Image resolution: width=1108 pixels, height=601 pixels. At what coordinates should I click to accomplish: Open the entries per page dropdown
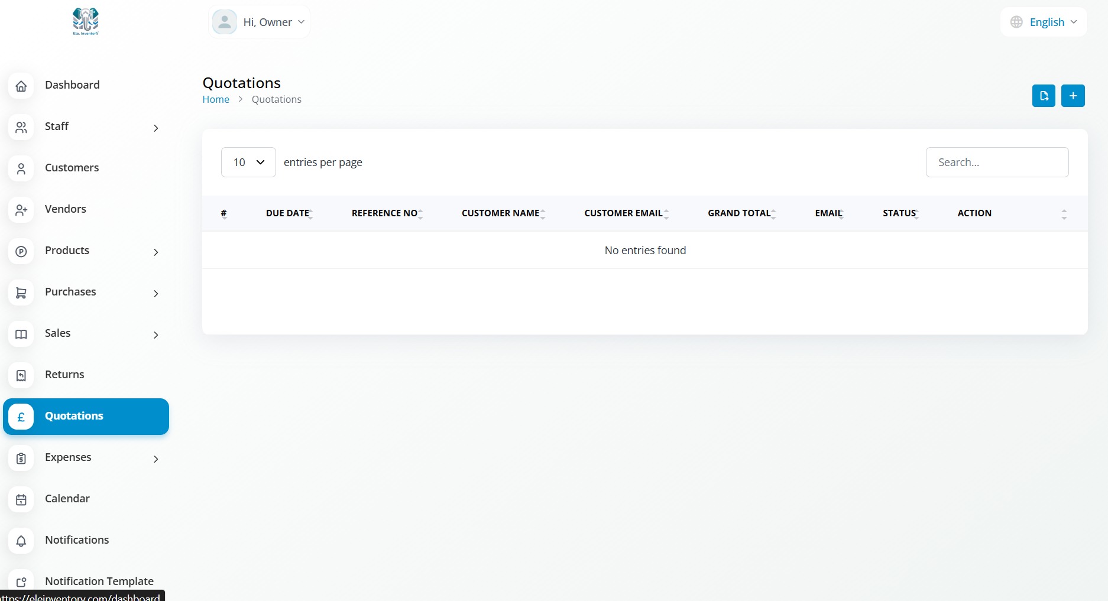click(x=248, y=163)
